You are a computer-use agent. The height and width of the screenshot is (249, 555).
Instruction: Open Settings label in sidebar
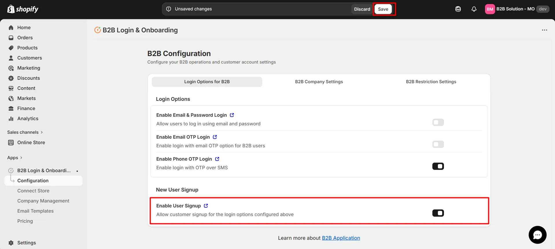(26, 243)
